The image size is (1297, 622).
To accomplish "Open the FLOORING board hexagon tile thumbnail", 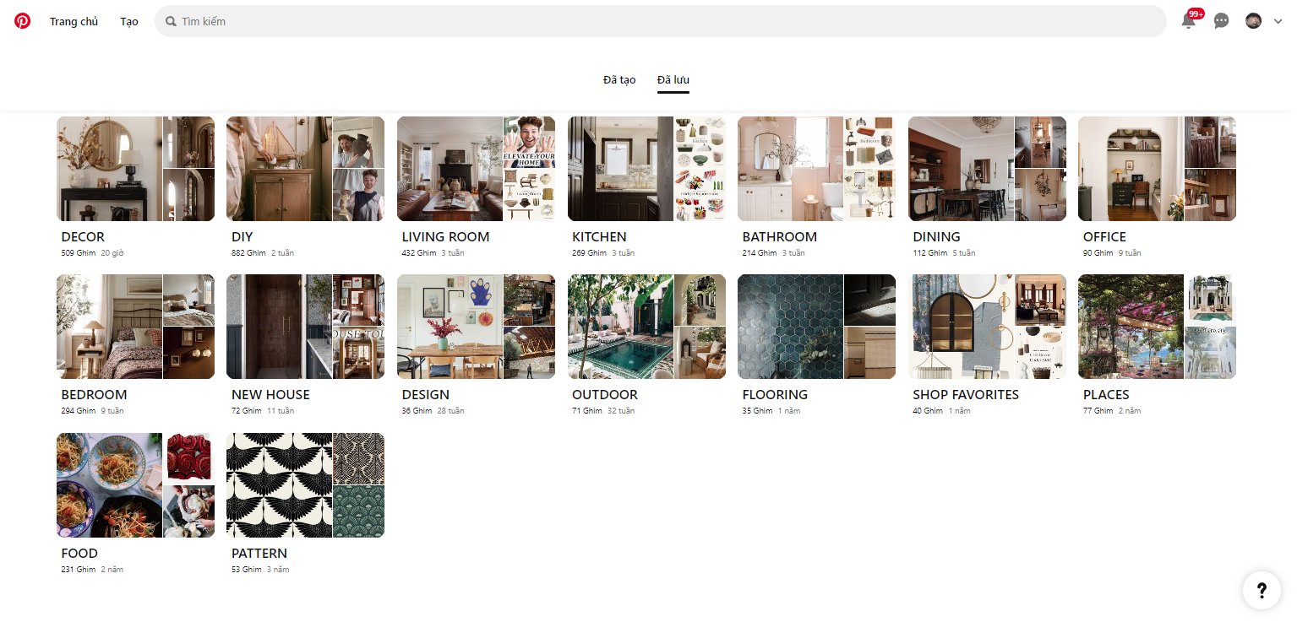I will [x=790, y=327].
